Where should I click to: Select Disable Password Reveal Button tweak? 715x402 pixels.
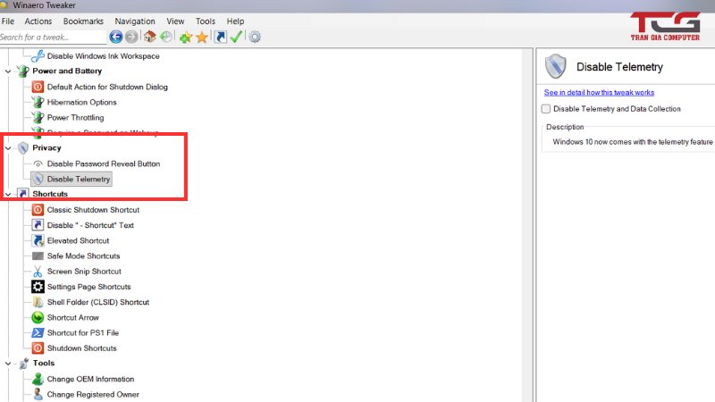coord(103,163)
